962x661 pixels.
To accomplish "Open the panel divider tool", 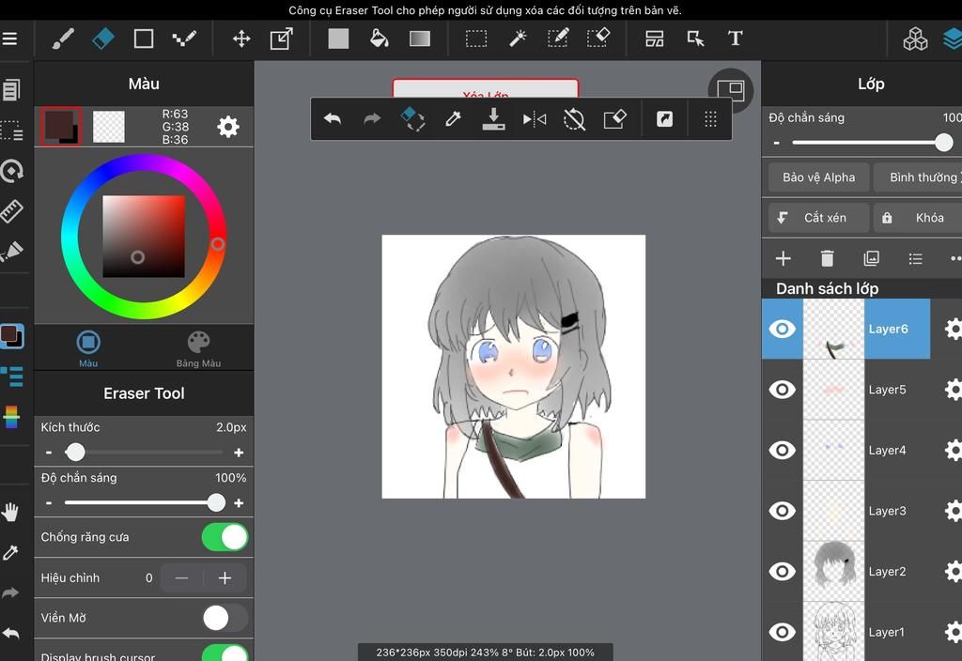I will coord(655,38).
